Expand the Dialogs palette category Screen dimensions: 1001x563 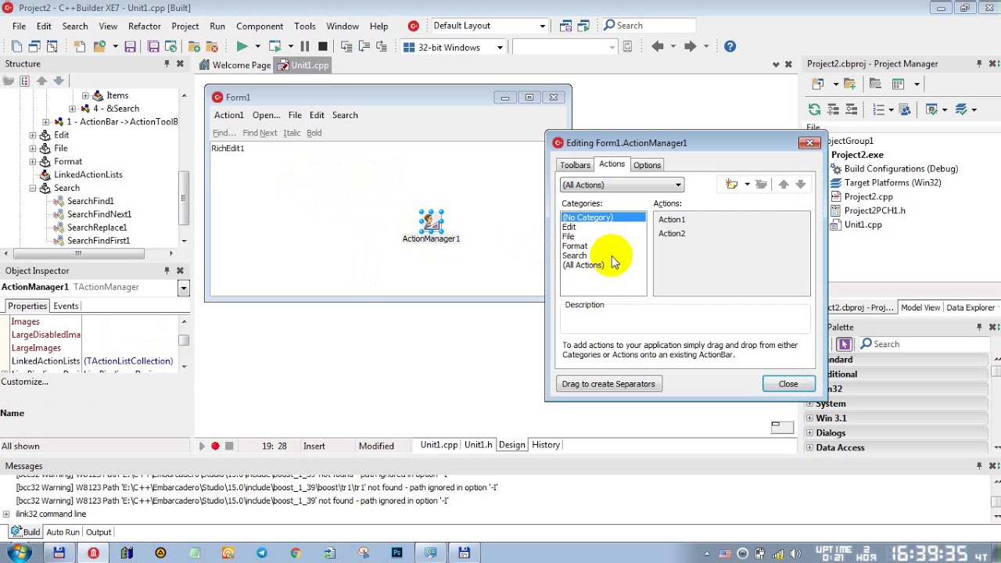point(810,433)
